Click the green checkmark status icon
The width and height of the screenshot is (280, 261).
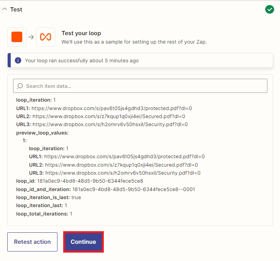click(270, 9)
